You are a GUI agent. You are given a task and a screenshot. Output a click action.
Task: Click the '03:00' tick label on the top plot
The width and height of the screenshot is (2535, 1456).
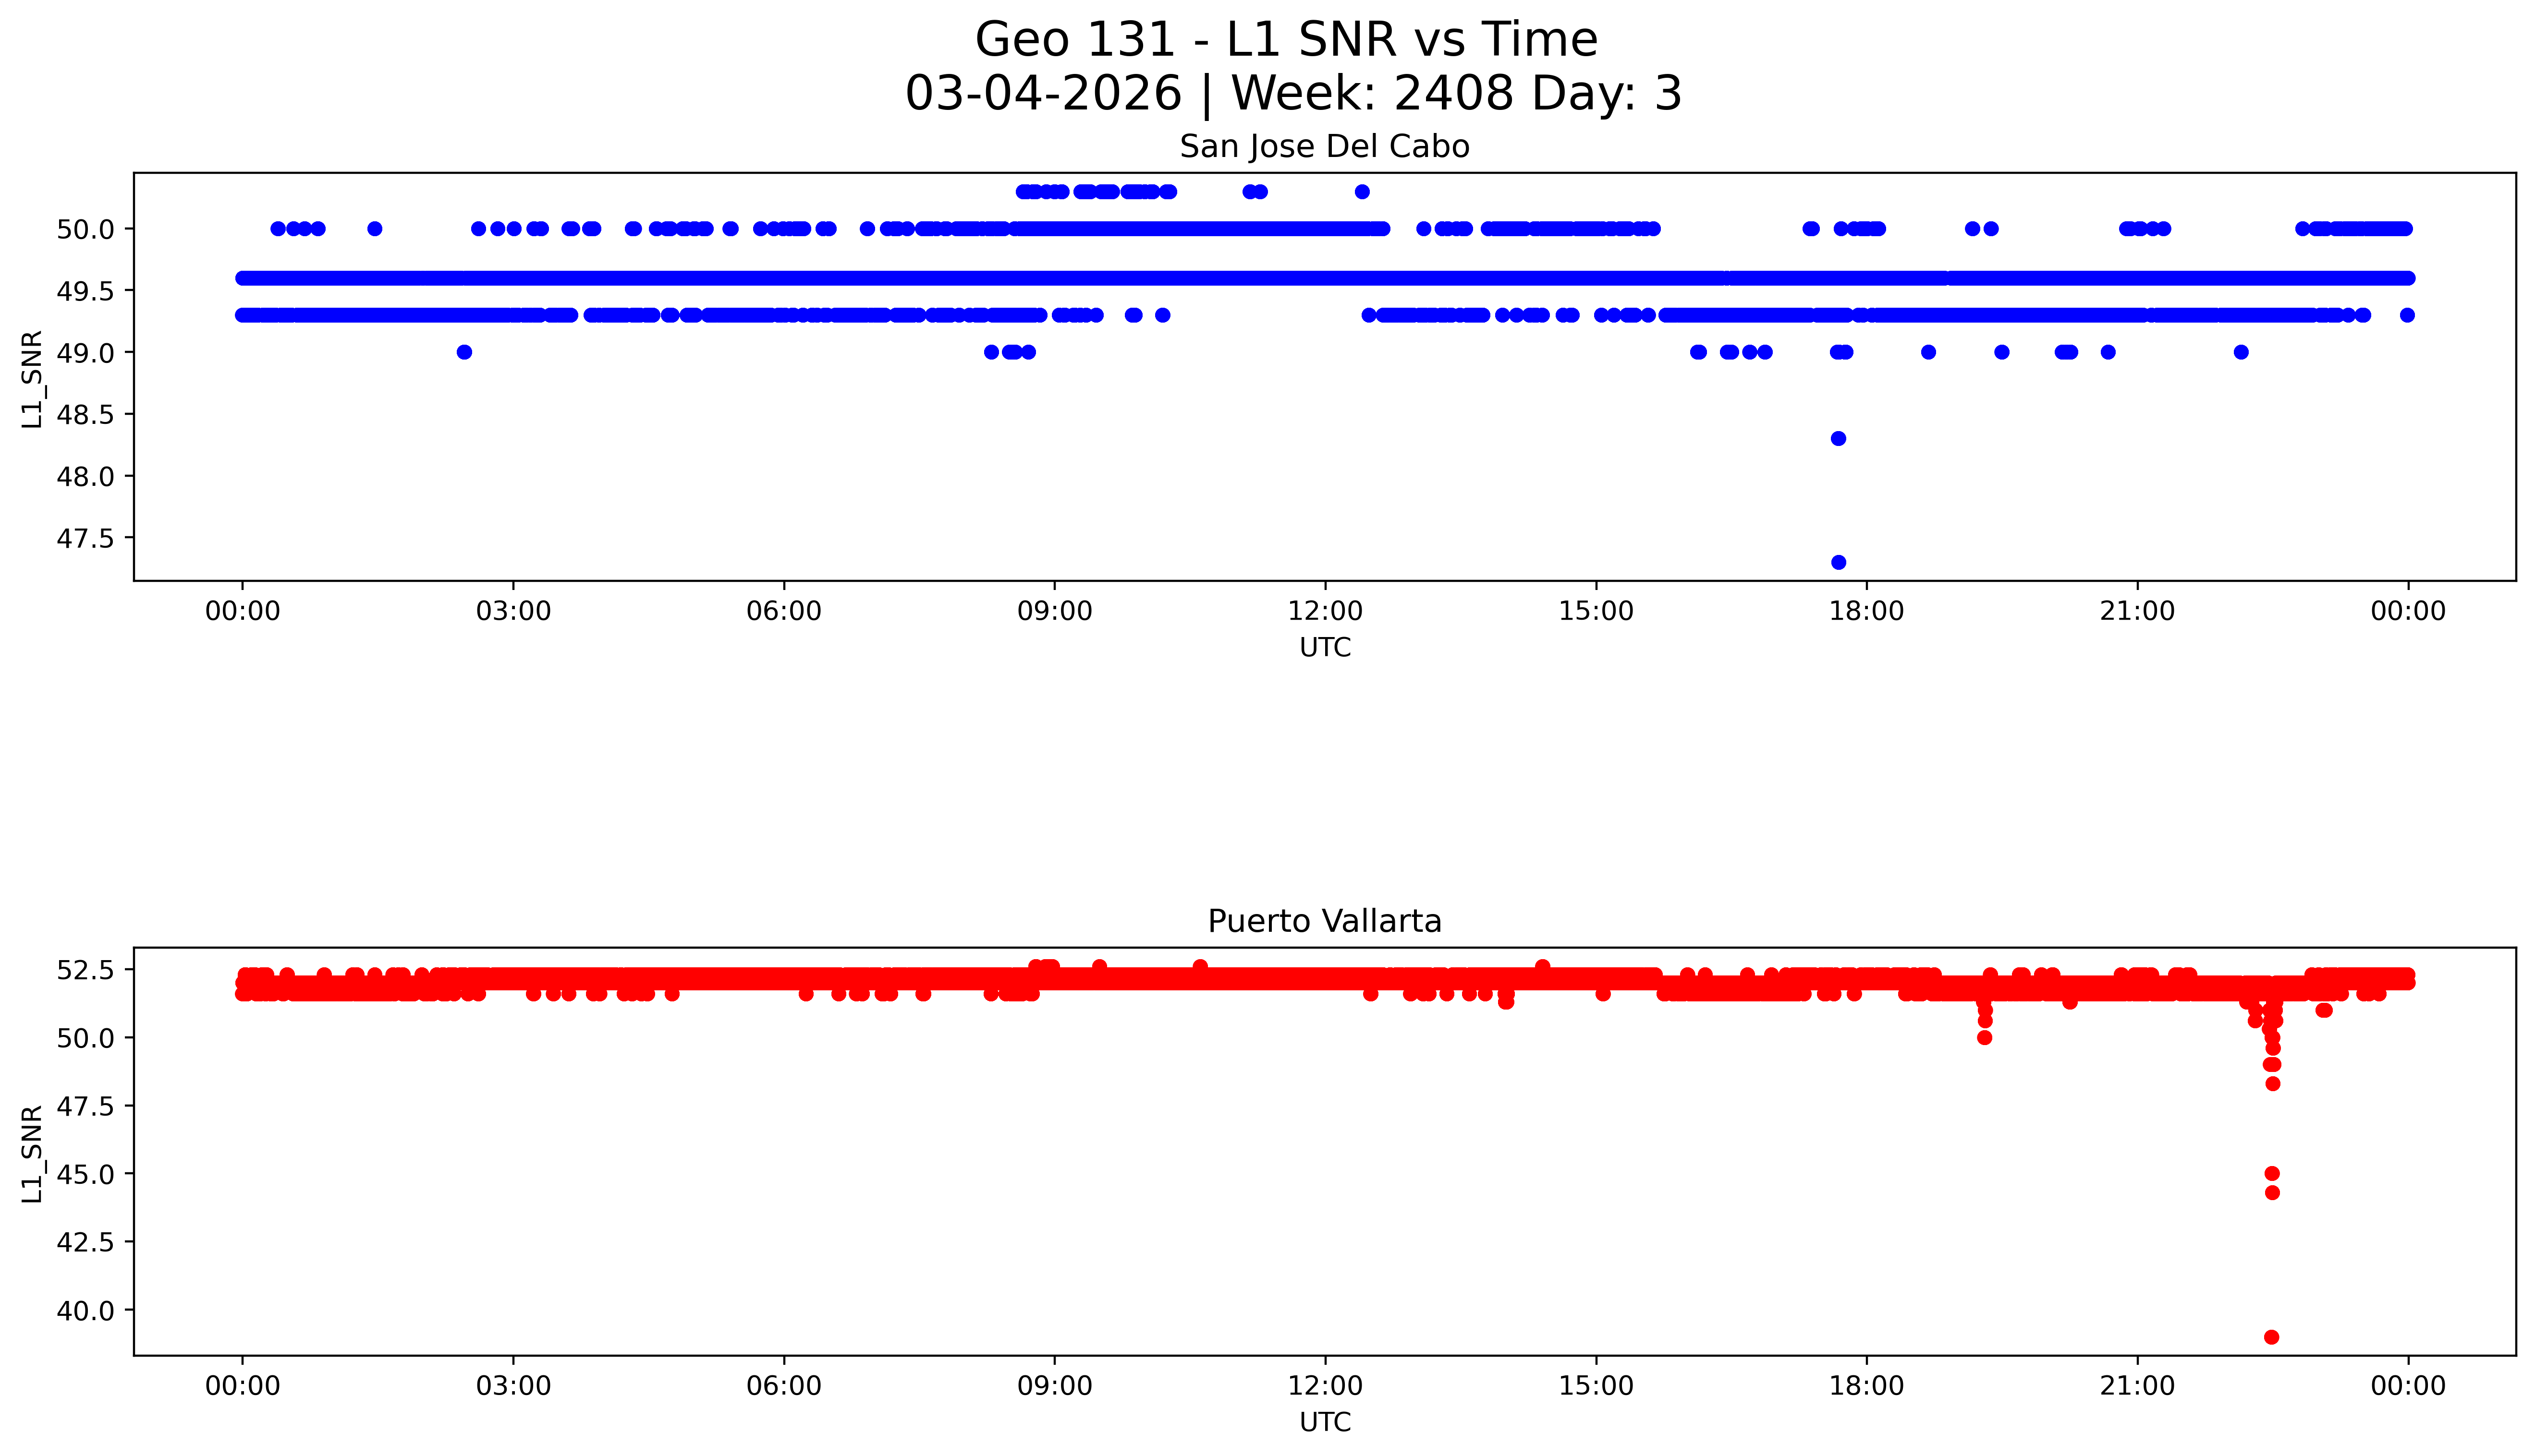(513, 611)
